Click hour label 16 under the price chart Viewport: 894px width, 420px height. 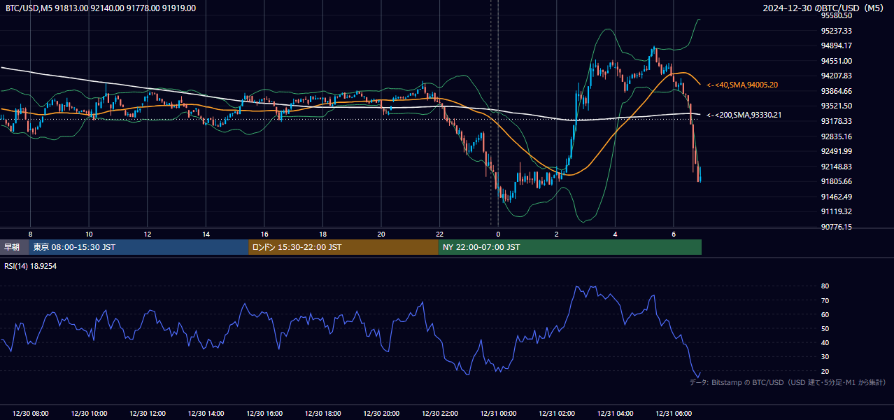[x=264, y=234]
